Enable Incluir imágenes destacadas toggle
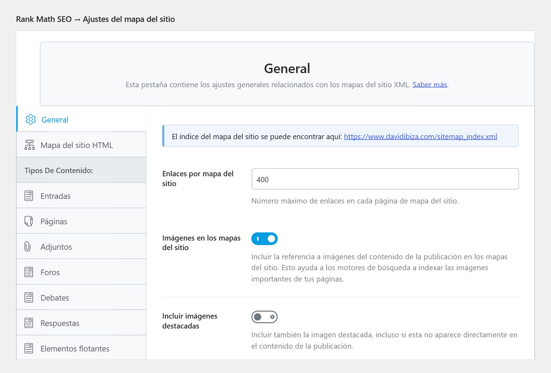The width and height of the screenshot is (551, 373). [265, 317]
